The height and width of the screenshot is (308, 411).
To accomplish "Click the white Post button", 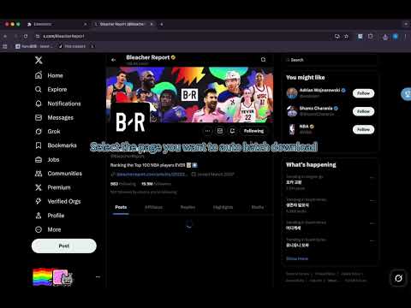I will click(64, 246).
